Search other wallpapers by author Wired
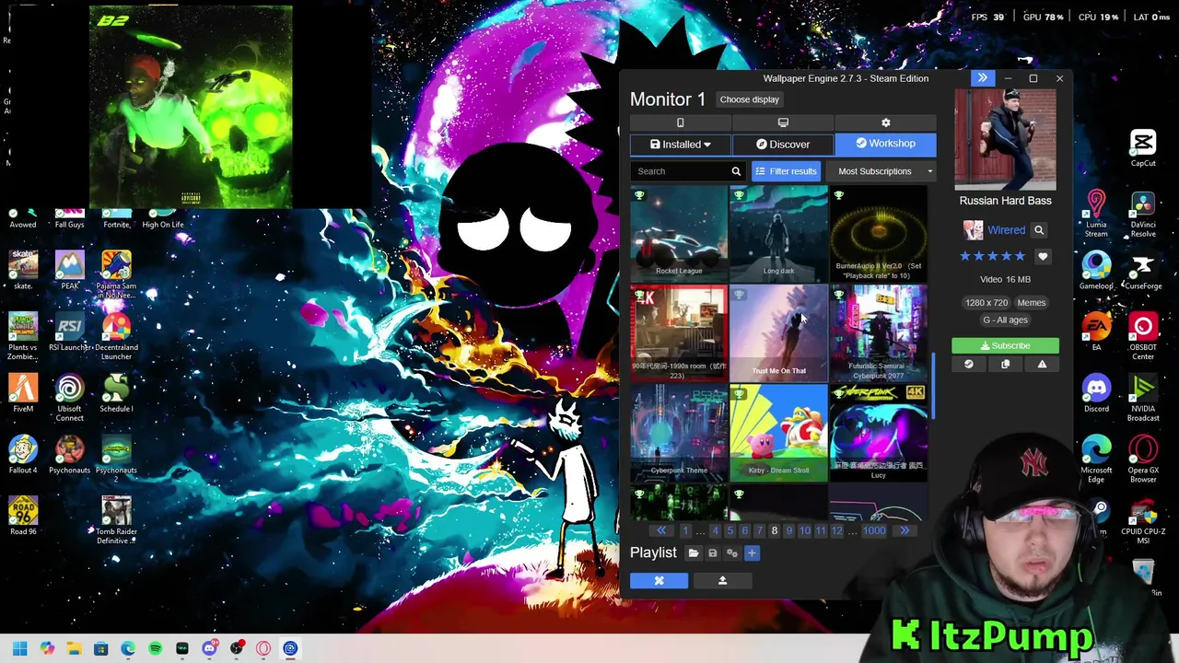The width and height of the screenshot is (1179, 663). 1039,230
